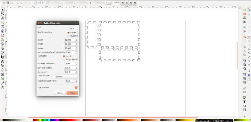
Task: Select the Star and polygon tool
Action: 2,40
